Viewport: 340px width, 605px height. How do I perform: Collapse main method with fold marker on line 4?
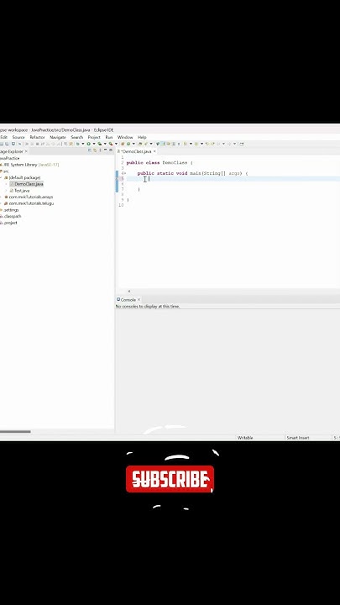pos(125,173)
